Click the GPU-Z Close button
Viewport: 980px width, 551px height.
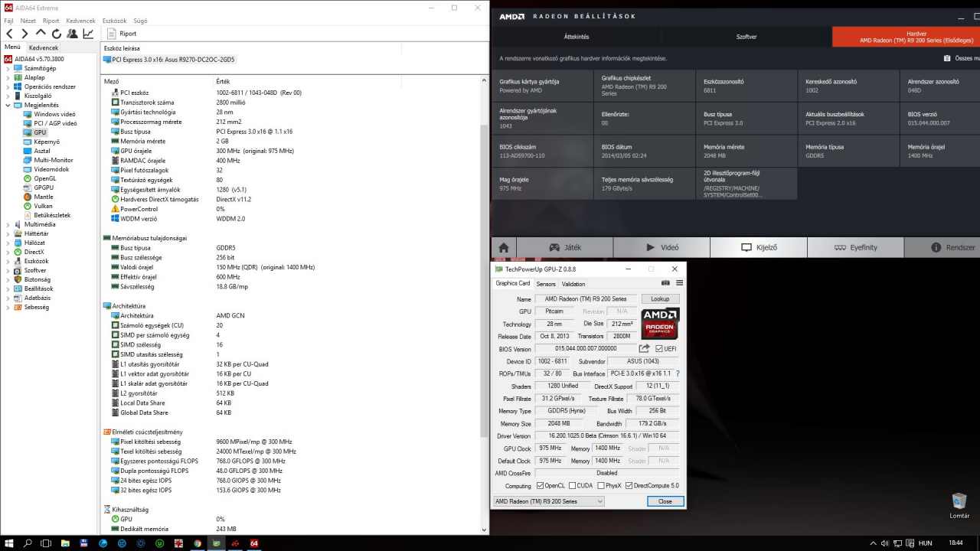[665, 501]
